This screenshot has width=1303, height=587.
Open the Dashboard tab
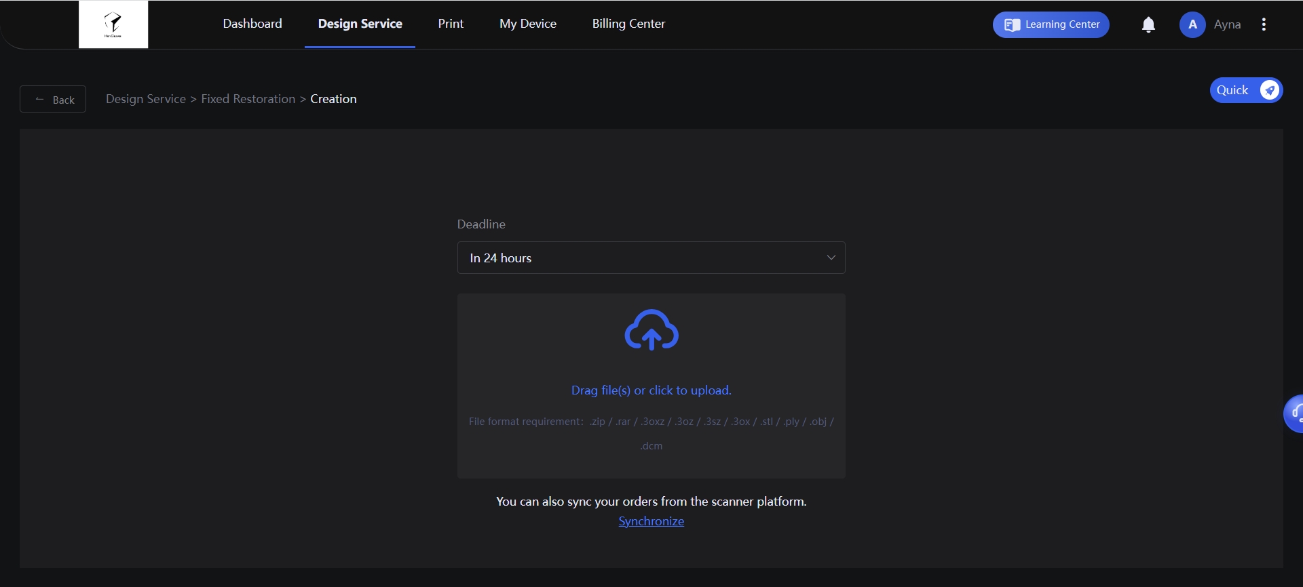252,24
